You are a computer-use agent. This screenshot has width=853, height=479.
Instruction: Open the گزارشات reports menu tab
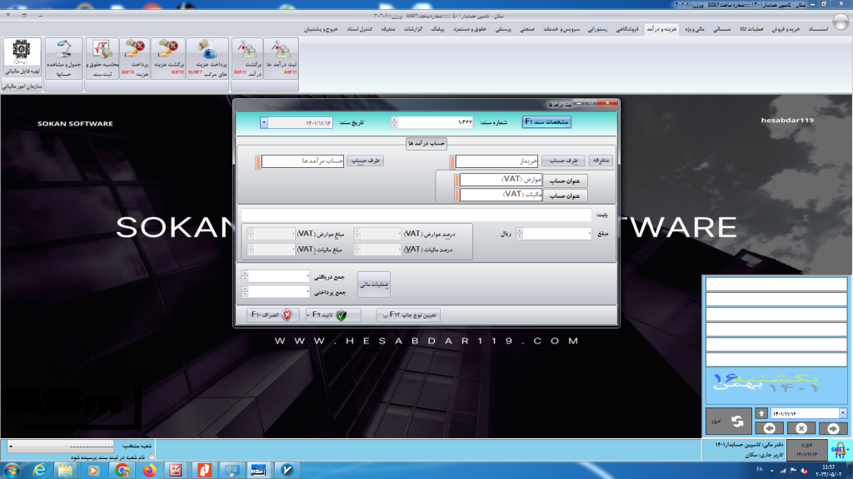[x=412, y=29]
